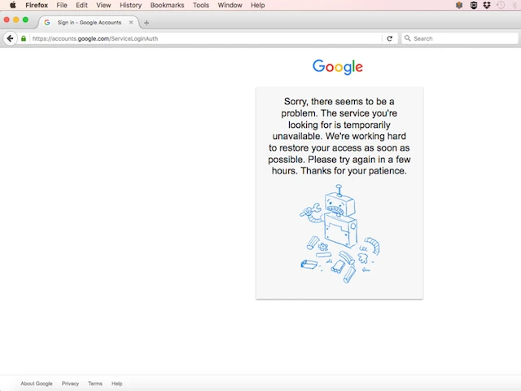Click the About Google footer link
Image resolution: width=521 pixels, height=391 pixels.
click(37, 384)
